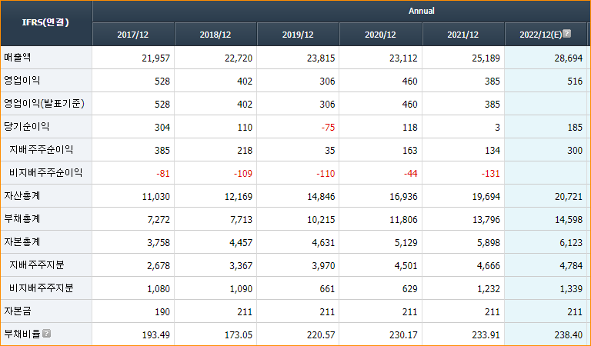The height and width of the screenshot is (346, 591).
Task: Click 자본금 value 190
Action: coord(162,312)
